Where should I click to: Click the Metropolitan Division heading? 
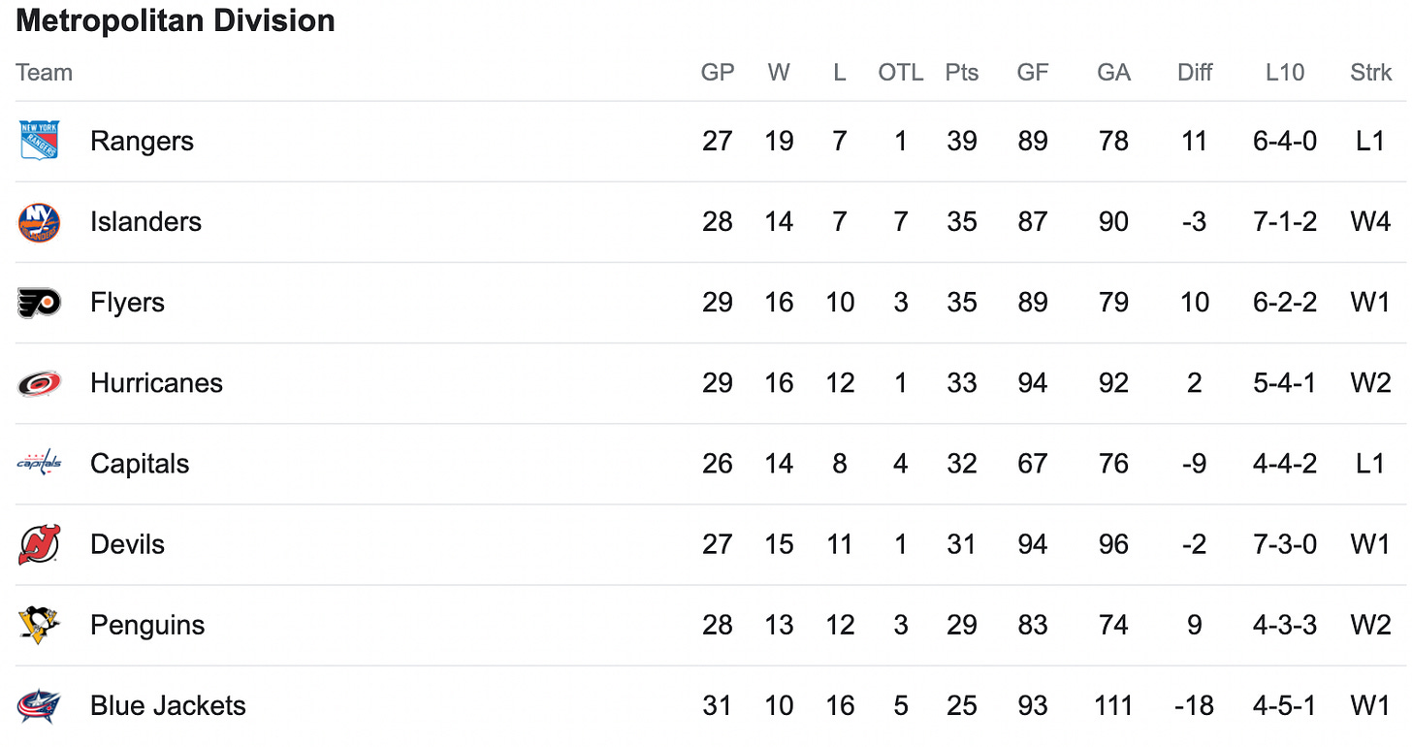pos(176,20)
